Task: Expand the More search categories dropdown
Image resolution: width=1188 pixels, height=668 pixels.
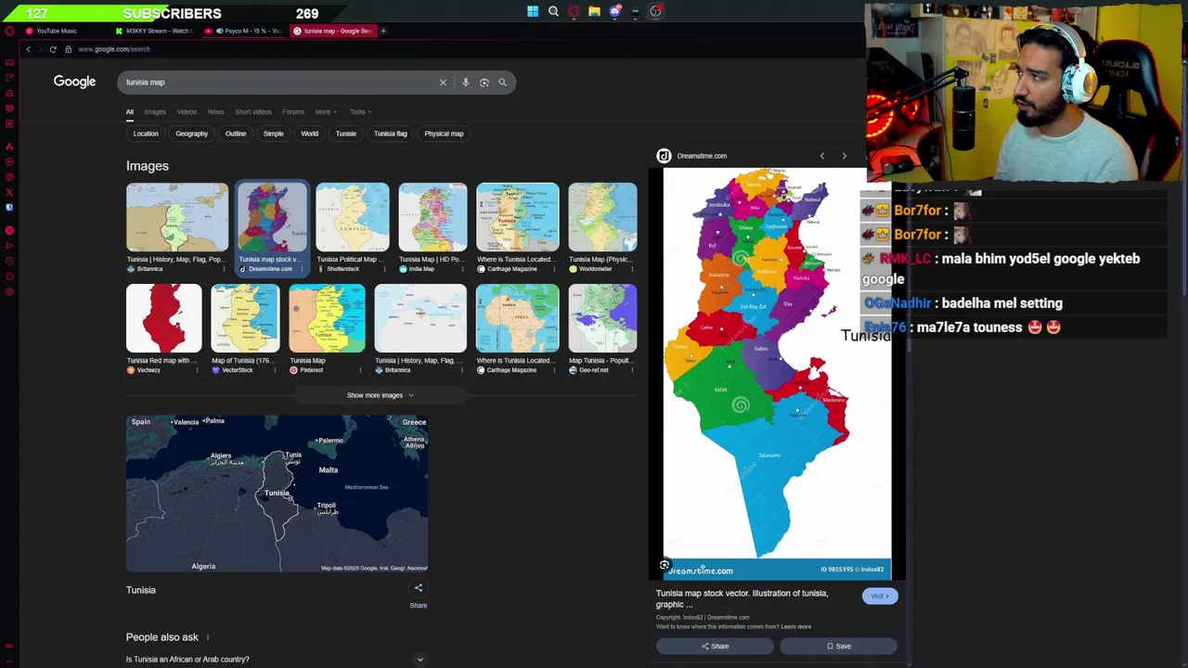Action: [x=325, y=112]
